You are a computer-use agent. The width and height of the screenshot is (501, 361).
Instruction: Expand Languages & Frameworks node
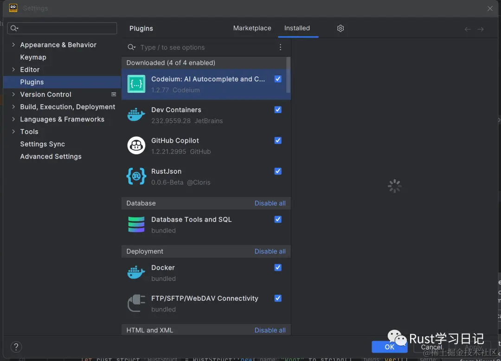[x=13, y=119]
